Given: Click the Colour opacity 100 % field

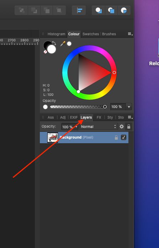Looking at the screenshot, I should pos(118,107).
